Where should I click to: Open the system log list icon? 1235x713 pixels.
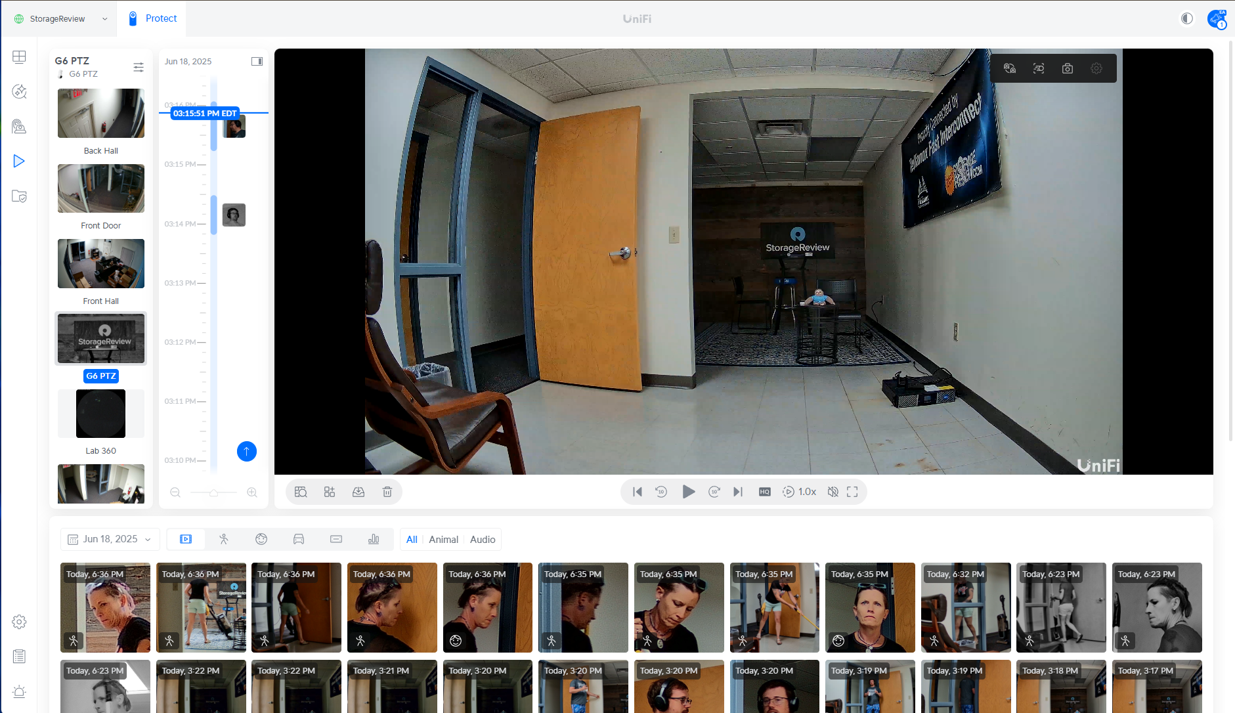pos(19,657)
